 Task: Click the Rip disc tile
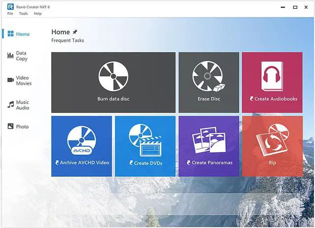coord(272,146)
